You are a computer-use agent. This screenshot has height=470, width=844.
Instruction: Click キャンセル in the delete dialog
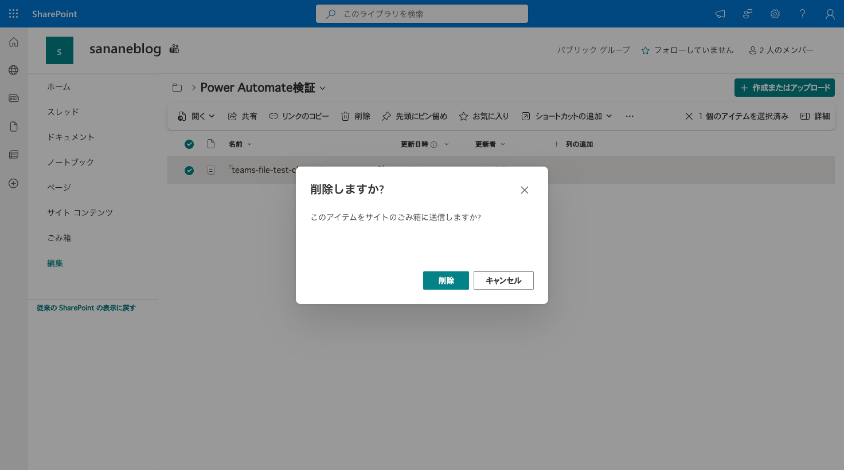[x=503, y=281]
